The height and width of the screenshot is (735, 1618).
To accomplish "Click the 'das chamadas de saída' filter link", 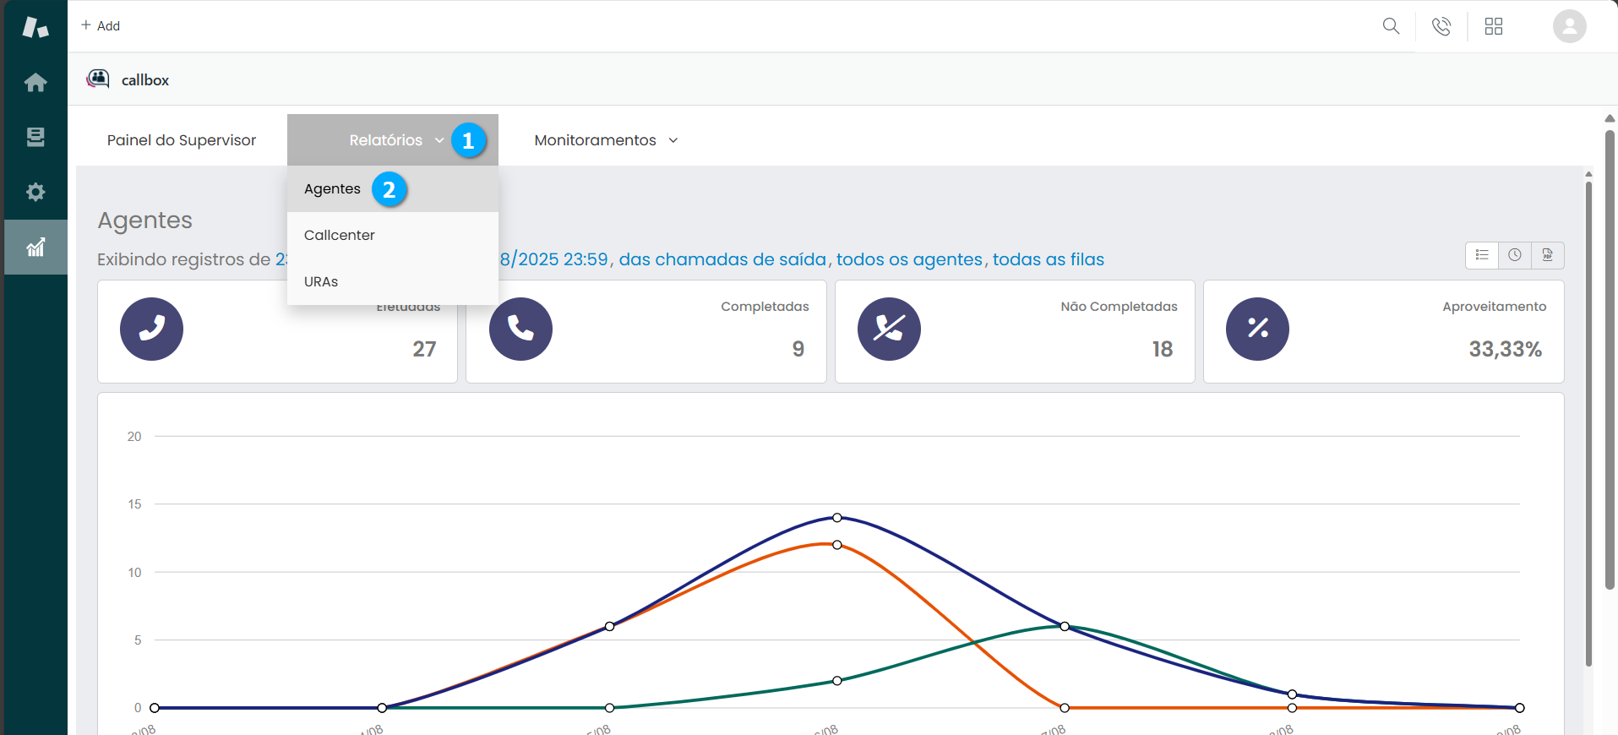I will [722, 259].
